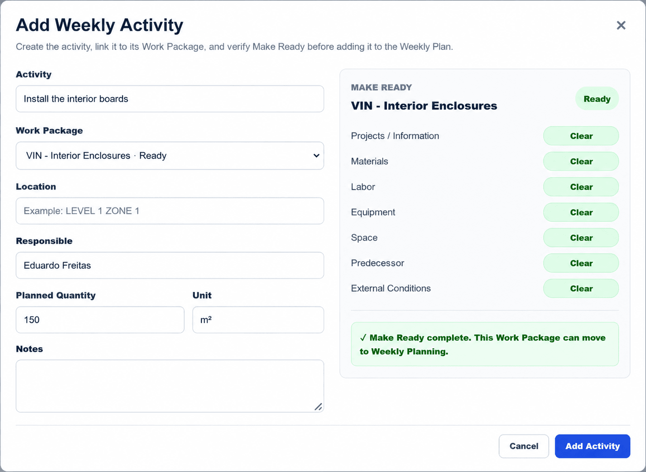Click the VIN - Interior Enclosures heading

pyautogui.click(x=424, y=106)
